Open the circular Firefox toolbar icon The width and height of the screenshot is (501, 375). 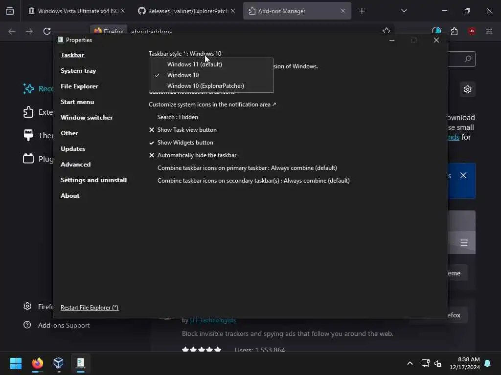tap(436, 31)
